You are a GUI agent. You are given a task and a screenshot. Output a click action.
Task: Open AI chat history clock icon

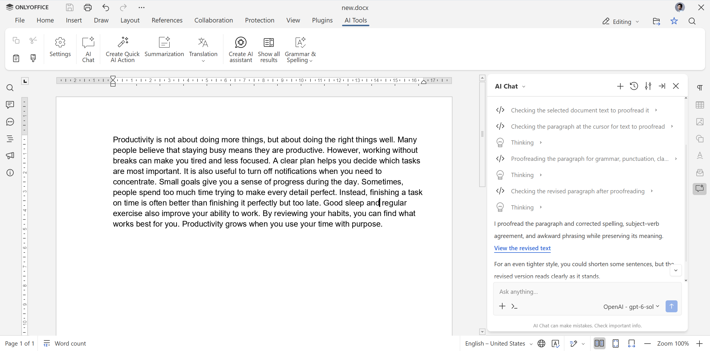pos(634,86)
